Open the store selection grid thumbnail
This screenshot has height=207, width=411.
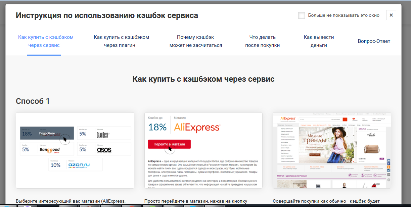[75, 150]
